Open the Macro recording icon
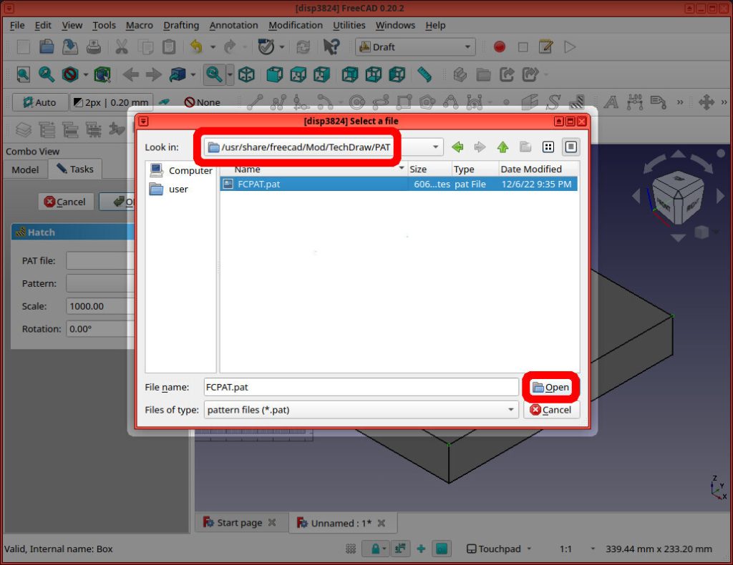 (500, 46)
